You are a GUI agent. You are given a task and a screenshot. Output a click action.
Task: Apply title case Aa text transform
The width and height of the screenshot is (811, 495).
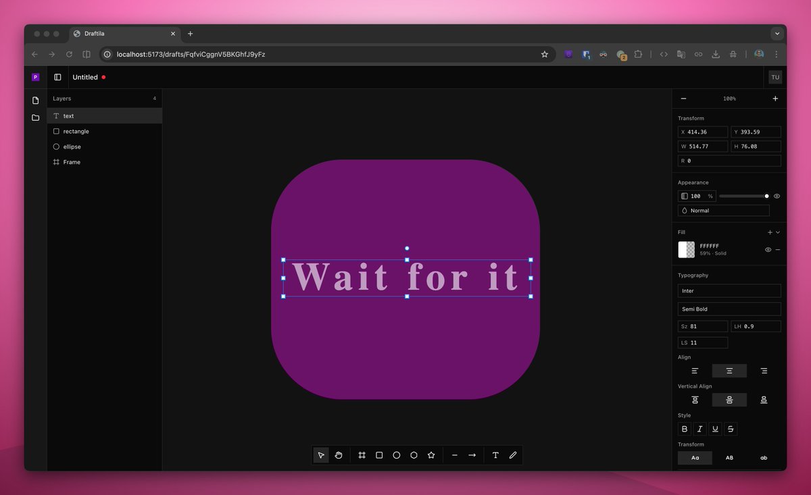(695, 458)
